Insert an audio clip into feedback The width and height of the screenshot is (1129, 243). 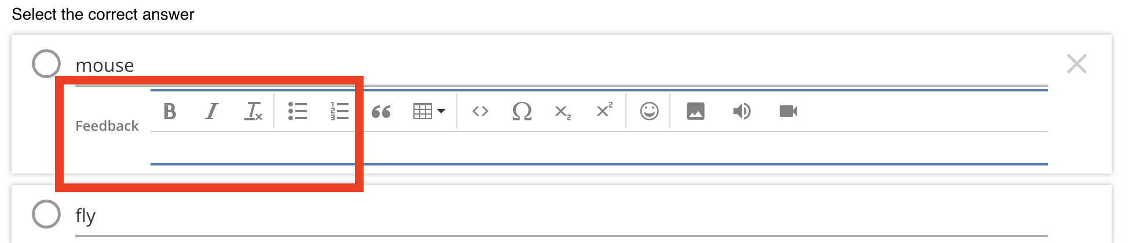point(742,111)
